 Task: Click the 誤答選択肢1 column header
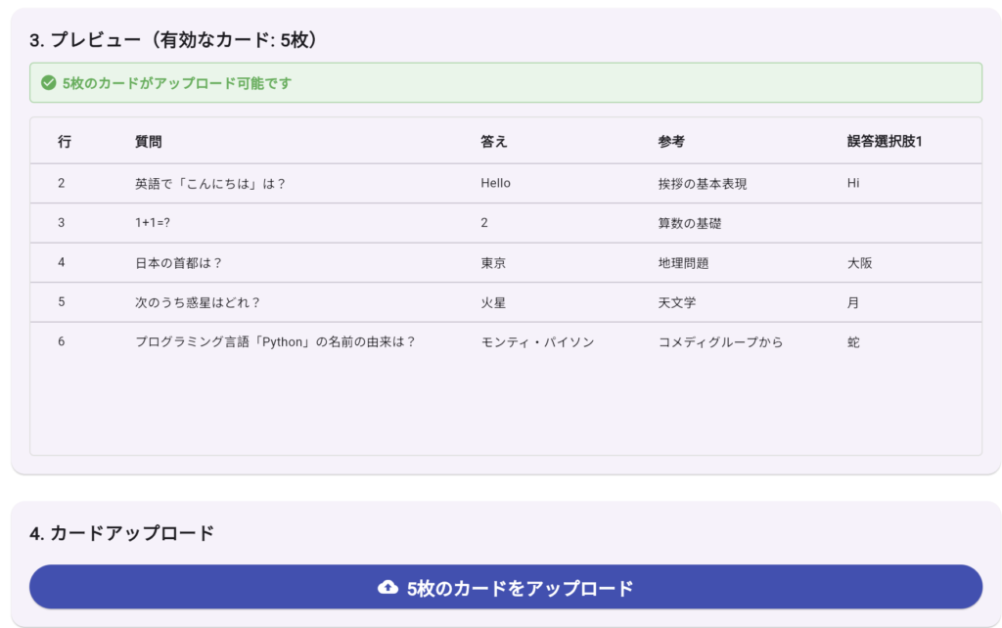885,142
